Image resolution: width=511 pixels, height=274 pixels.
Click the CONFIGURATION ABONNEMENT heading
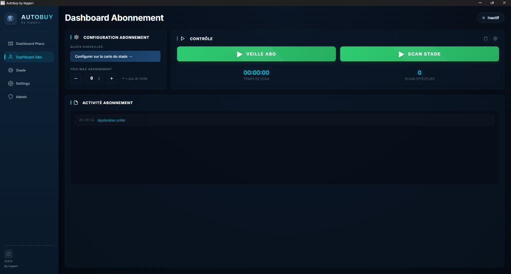[116, 37]
